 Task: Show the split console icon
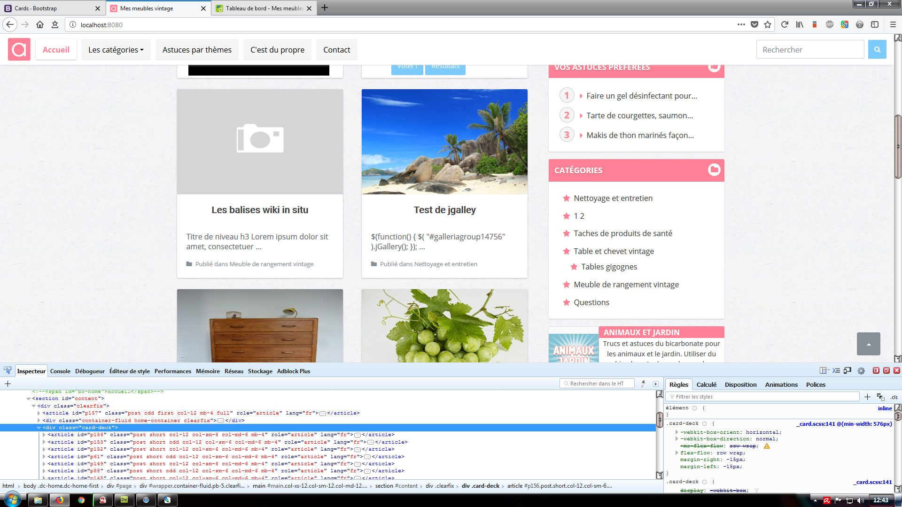tap(836, 371)
